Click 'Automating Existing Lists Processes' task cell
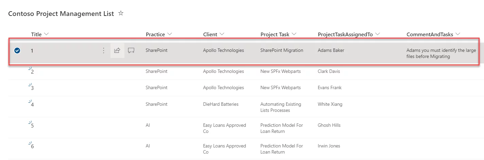This screenshot has width=484, height=160. [281, 107]
